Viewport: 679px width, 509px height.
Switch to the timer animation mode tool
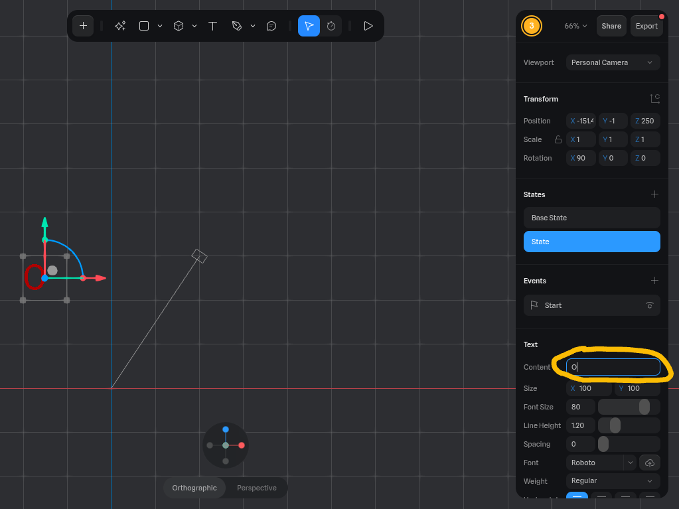[x=331, y=26]
